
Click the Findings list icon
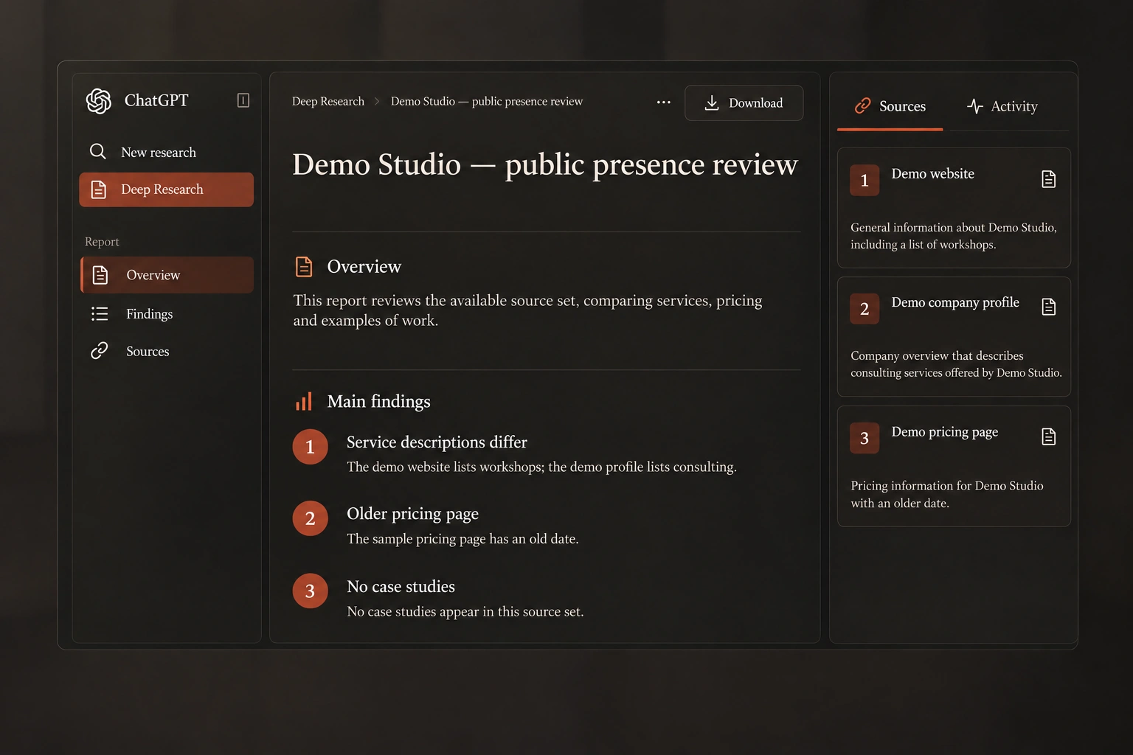coord(100,314)
